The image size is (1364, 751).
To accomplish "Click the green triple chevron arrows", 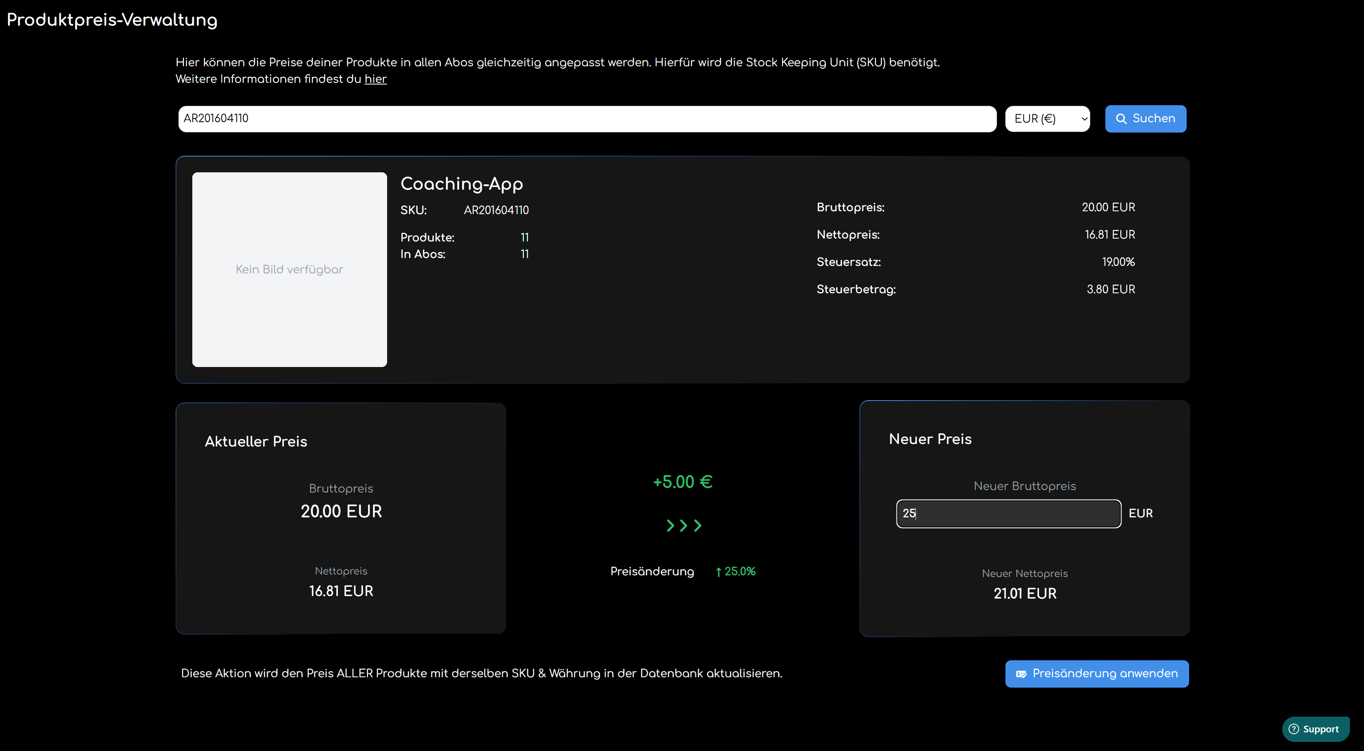I will [683, 526].
